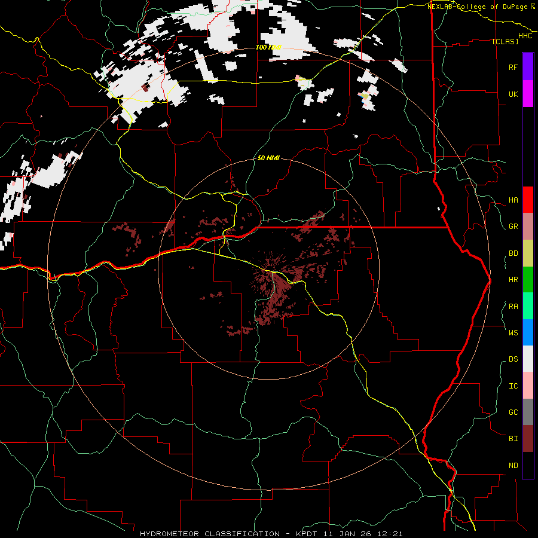Click the "WS" legend label
This screenshot has width=538, height=538.
pyautogui.click(x=513, y=333)
